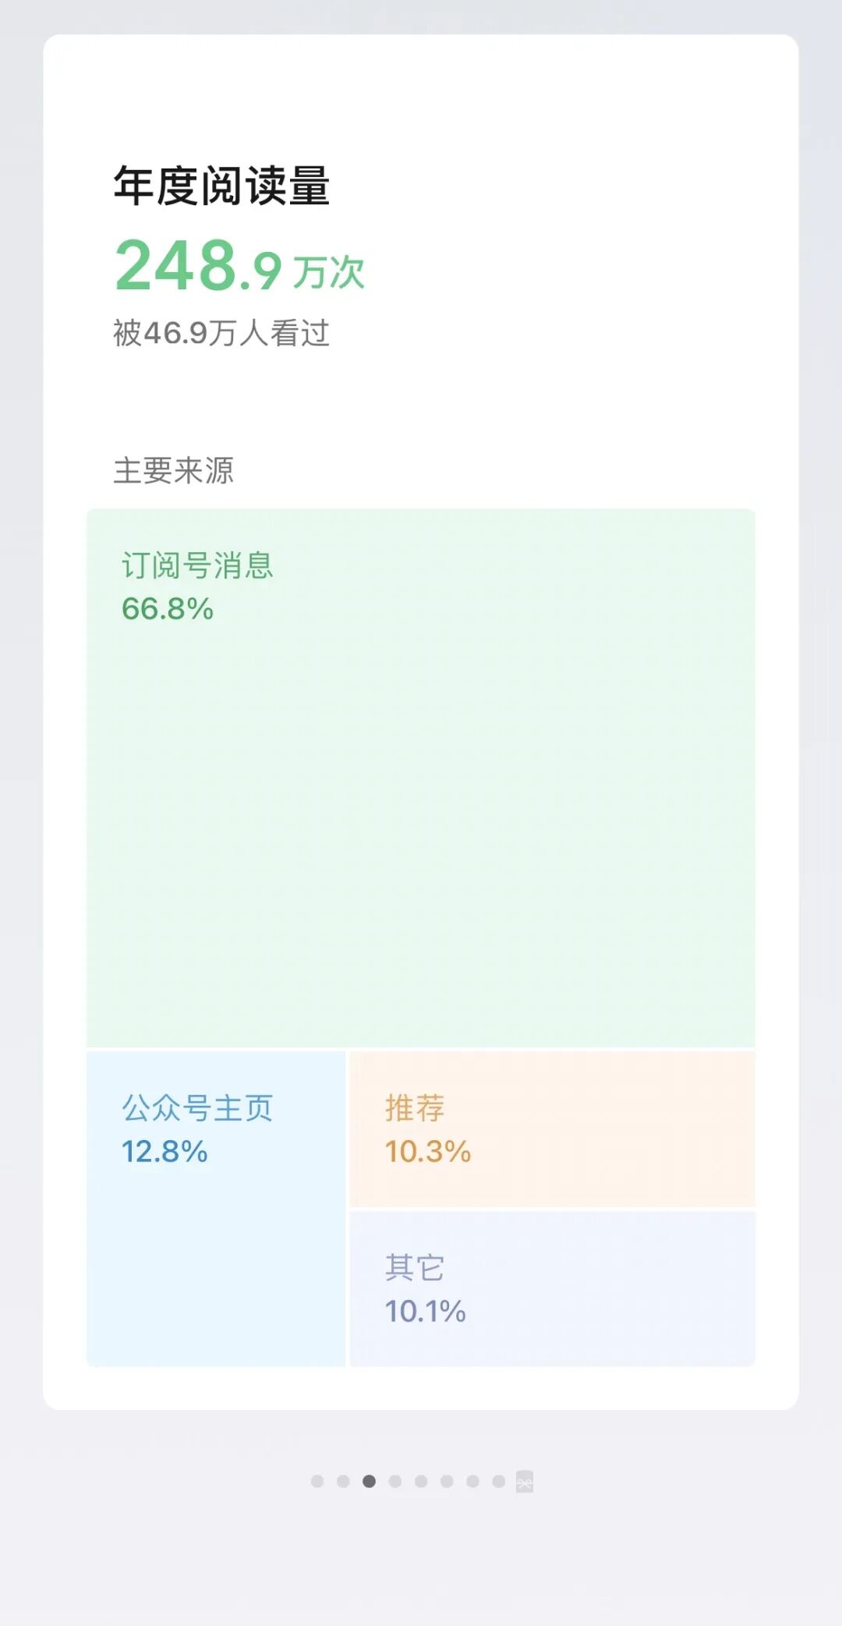
Task: Tap the 推荐 10.3% orange block
Action: 553,1128
